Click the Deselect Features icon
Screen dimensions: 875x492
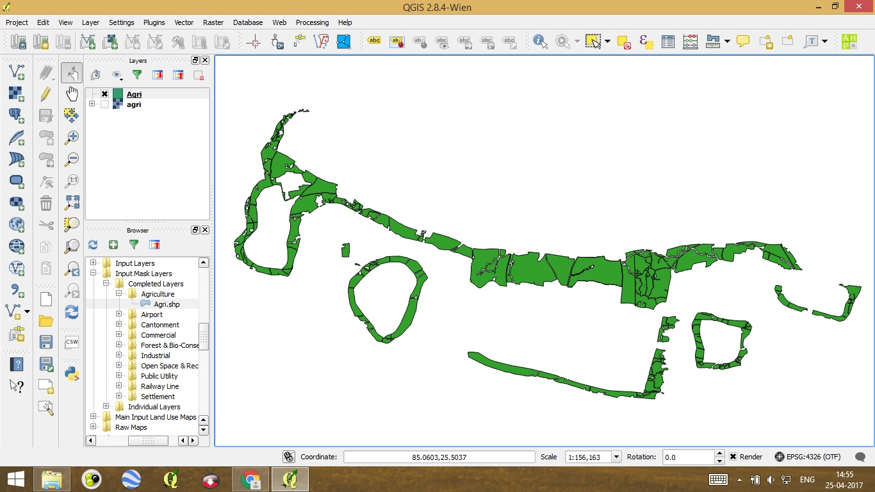624,42
